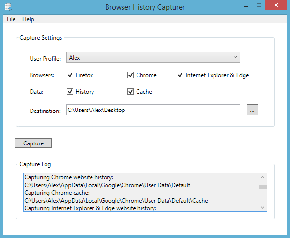Click the Capture button
290x238 pixels.
(33, 143)
